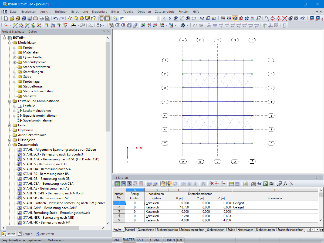Viewport: 324px width, 243px height.
Task: Click the Z coordinate cell -1.256
Action: [x=221, y=220]
